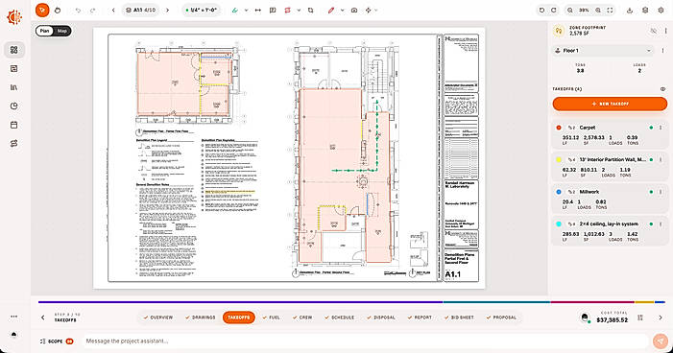Select the Takeoffs step tab
673x353 pixels.
[x=239, y=318]
